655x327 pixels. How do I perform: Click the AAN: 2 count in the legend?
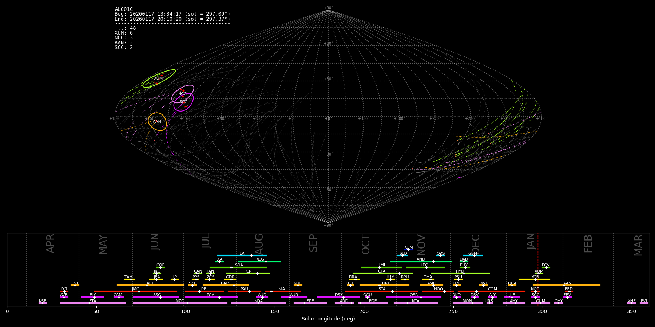tap(124, 43)
